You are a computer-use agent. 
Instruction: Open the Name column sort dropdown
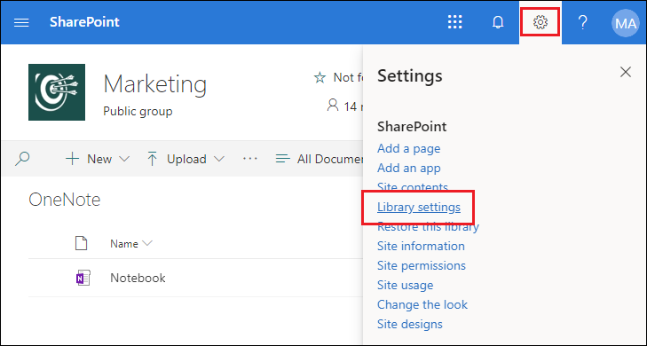(131, 244)
